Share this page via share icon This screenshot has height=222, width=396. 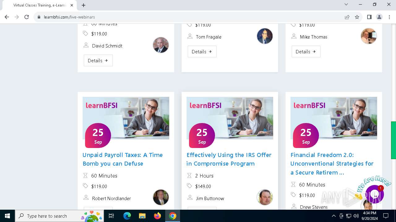point(347,17)
